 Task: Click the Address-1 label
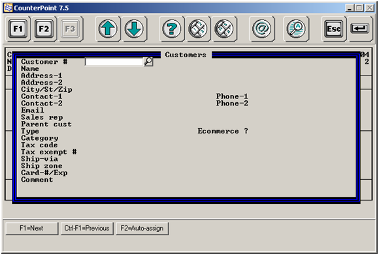click(x=42, y=76)
